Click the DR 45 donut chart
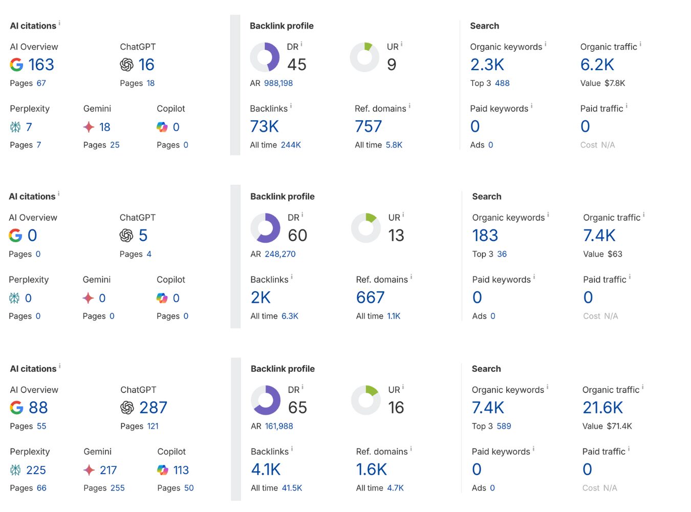The height and width of the screenshot is (512, 691). click(x=265, y=57)
